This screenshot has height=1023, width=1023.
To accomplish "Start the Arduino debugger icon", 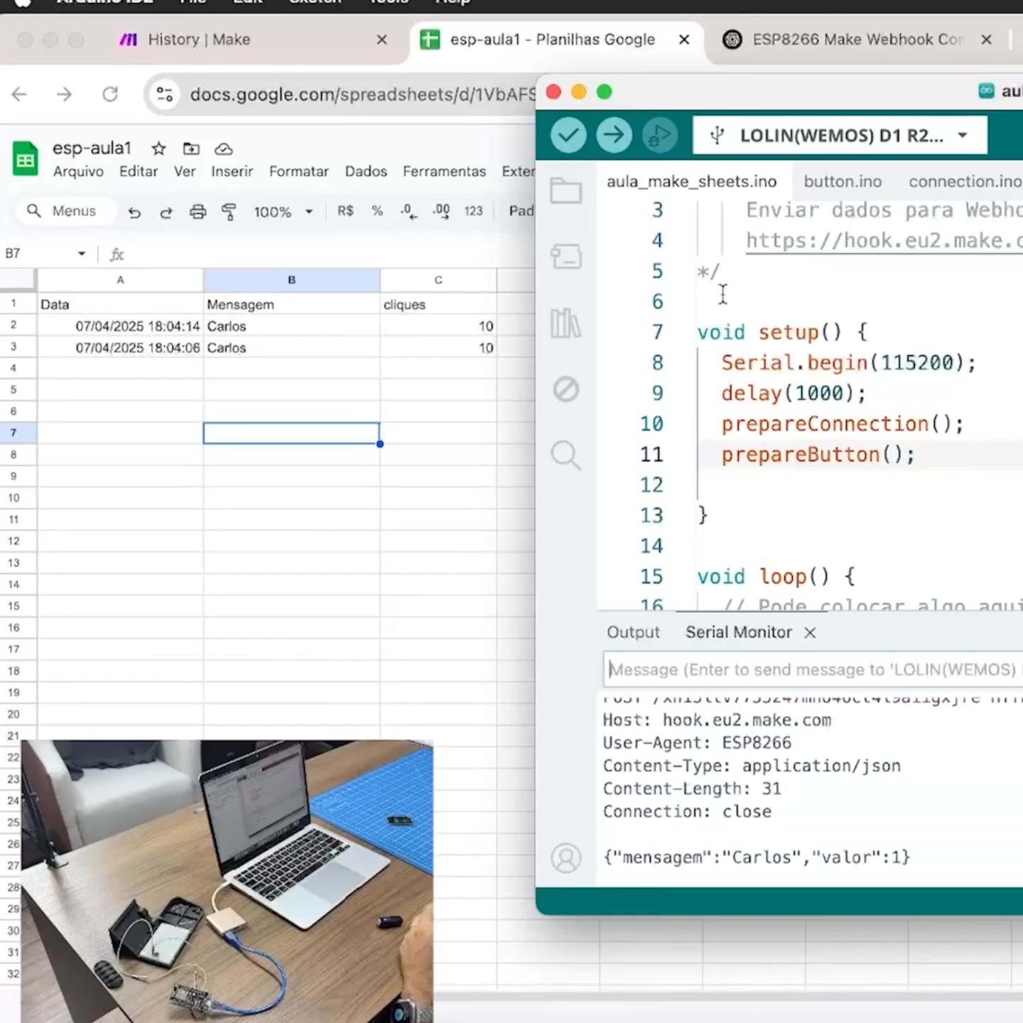I will click(x=660, y=135).
